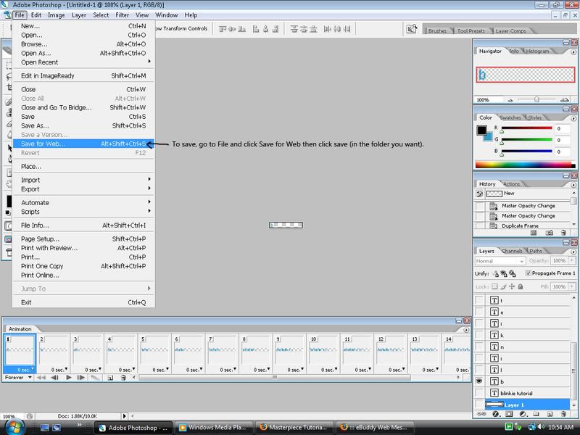This screenshot has height=435, width=580.
Task: Switch to the Channels tab
Action: 512,251
